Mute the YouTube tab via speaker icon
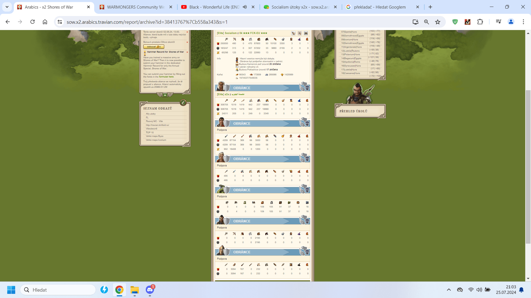Image resolution: width=531 pixels, height=298 pixels. click(x=245, y=7)
